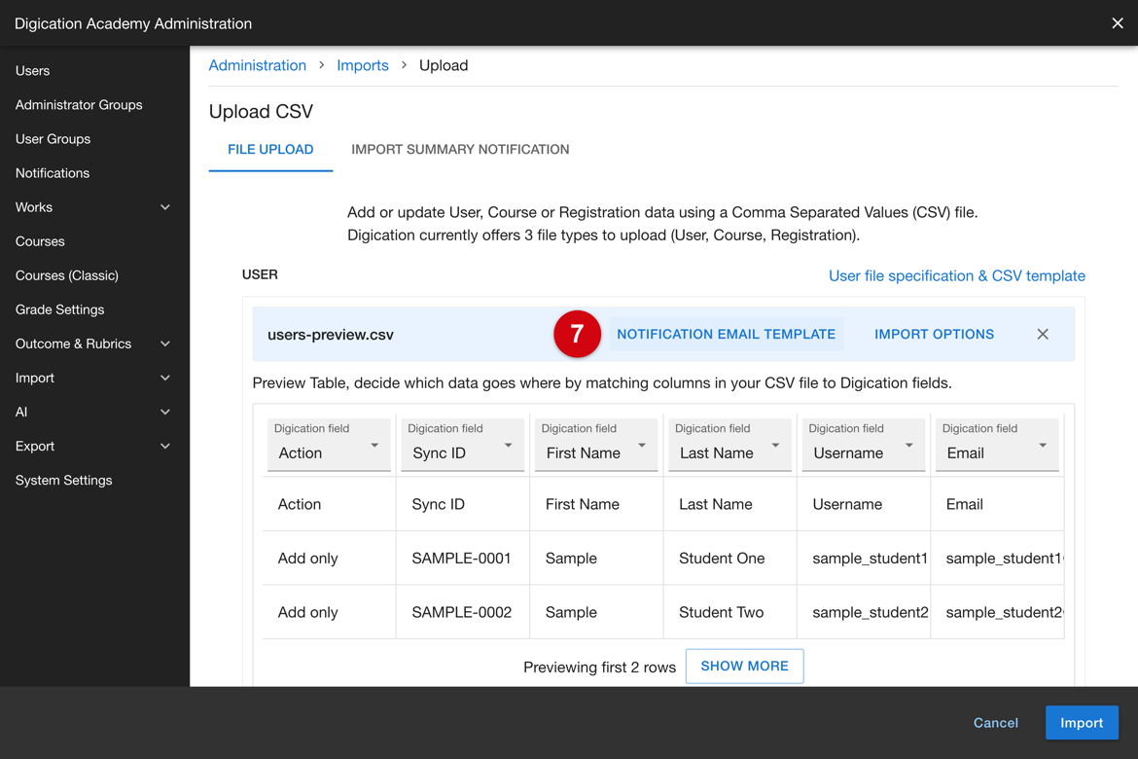Viewport: 1138px width, 759px height.
Task: Open Grade Settings page
Action: [x=59, y=309]
